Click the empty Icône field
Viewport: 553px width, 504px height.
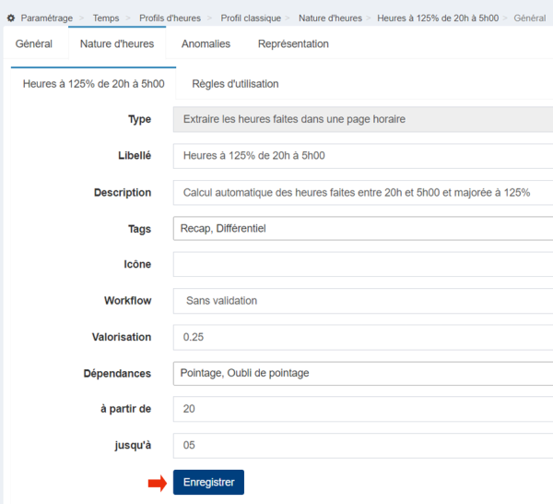pyautogui.click(x=363, y=264)
